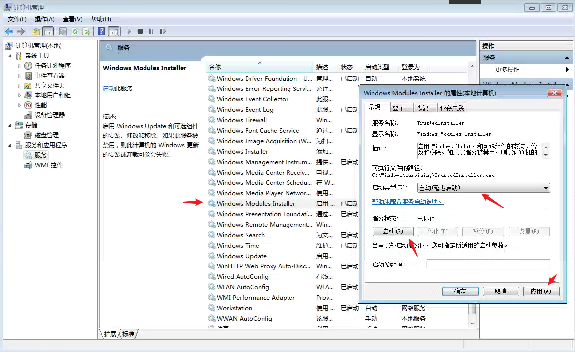Select Performance (性能) tree item

(x=41, y=105)
